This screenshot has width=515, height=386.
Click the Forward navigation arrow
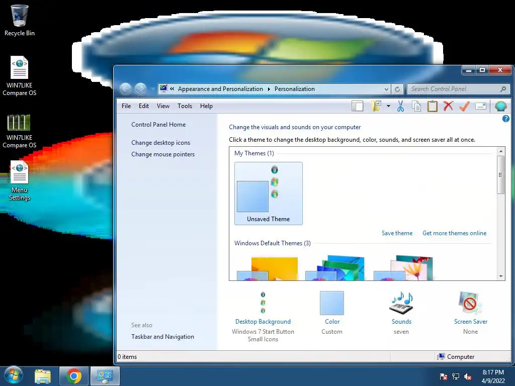point(141,88)
